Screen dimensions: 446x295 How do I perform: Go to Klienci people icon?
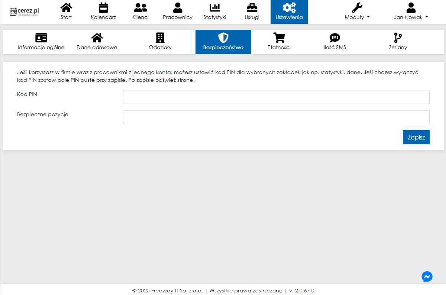point(140,8)
